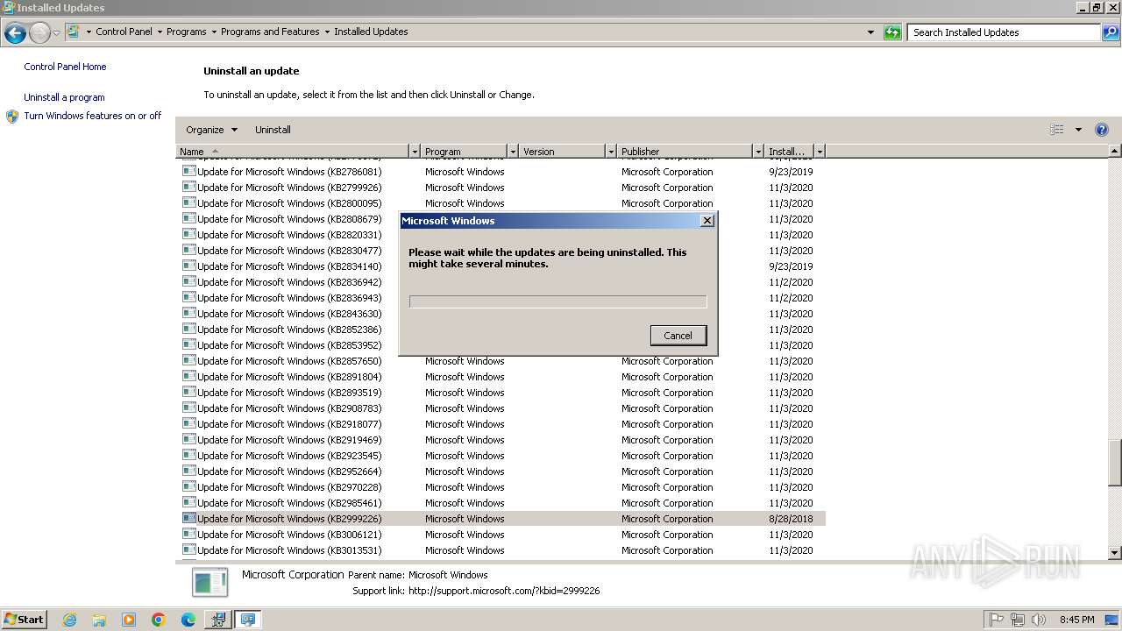Click the 8/28/2018 install date cell
This screenshot has width=1122, height=631.
click(x=791, y=519)
